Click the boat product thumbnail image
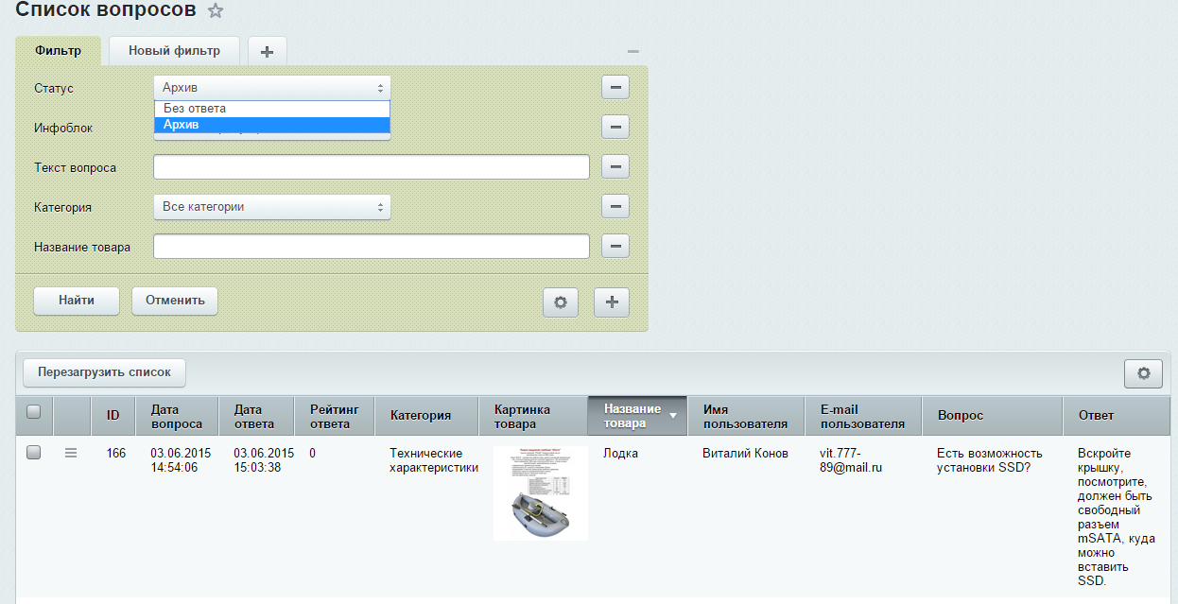Image resolution: width=1178 pixels, height=604 pixels. pyautogui.click(x=540, y=492)
